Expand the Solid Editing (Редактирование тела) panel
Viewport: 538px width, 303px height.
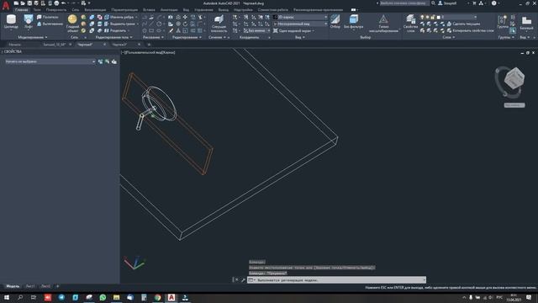(x=113, y=37)
